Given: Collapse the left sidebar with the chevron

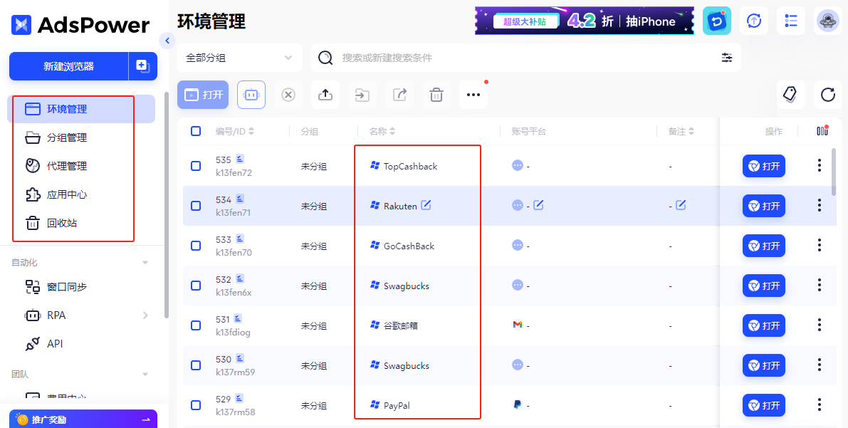Looking at the screenshot, I should (x=167, y=40).
